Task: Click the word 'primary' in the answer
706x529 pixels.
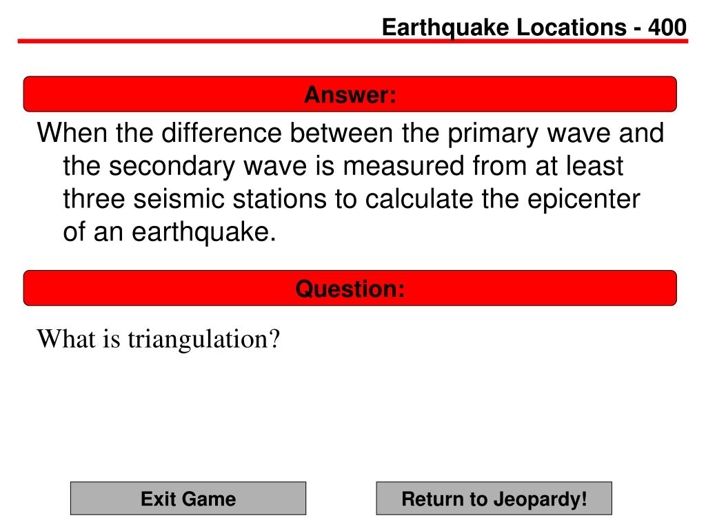Action: pyautogui.click(x=492, y=134)
